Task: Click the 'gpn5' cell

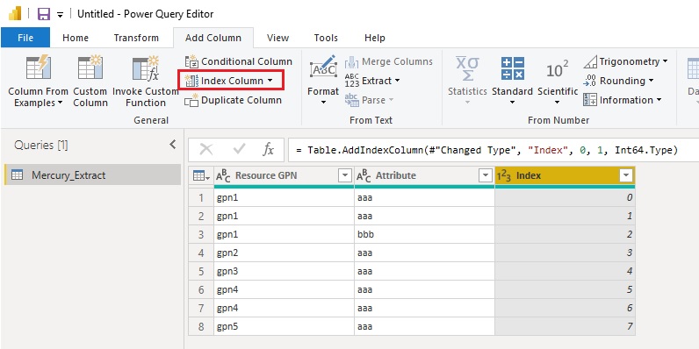Action: (x=284, y=326)
